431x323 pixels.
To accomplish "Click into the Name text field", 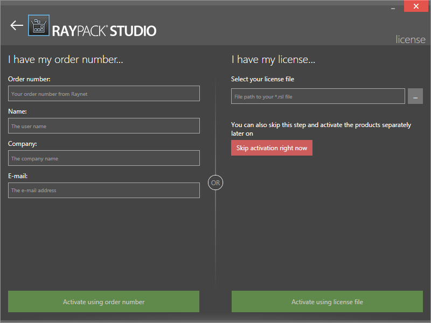I will [104, 126].
